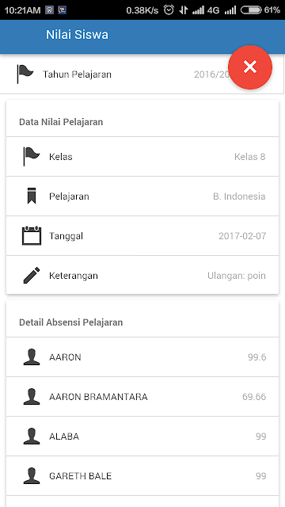Open the Tahun Pelajaran row

pyautogui.click(x=142, y=74)
